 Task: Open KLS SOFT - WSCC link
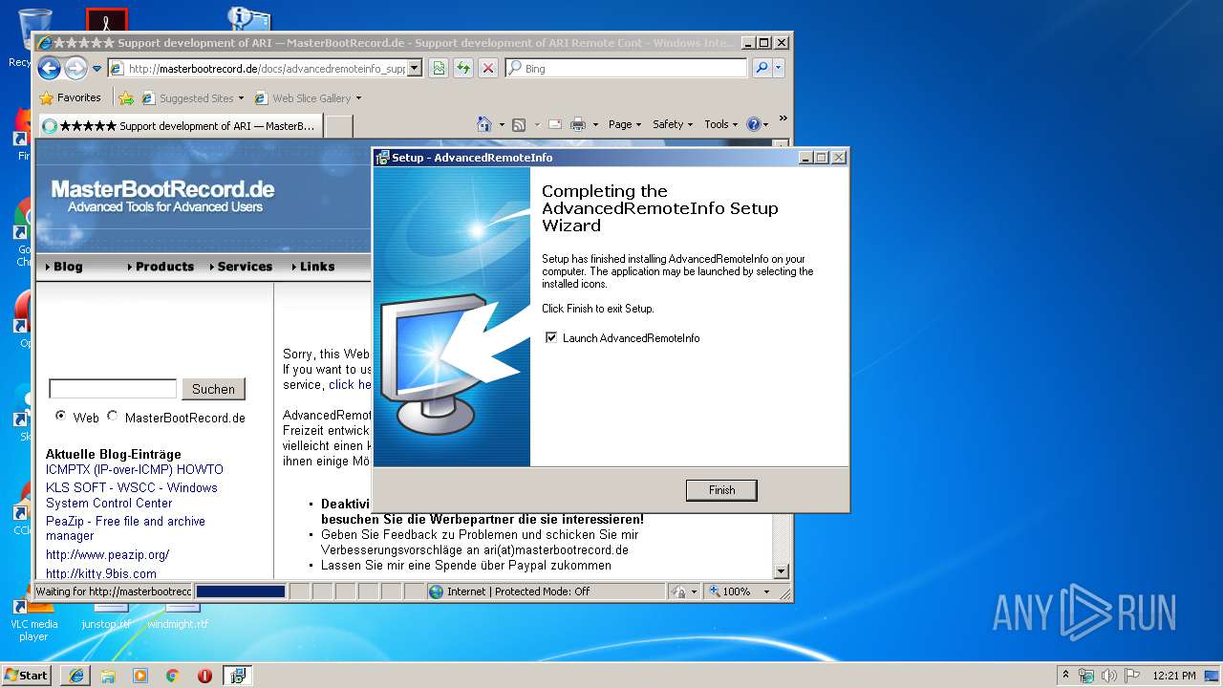click(132, 495)
